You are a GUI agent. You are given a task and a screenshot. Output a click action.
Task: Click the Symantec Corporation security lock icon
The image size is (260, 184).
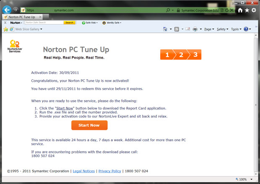[x=178, y=10]
